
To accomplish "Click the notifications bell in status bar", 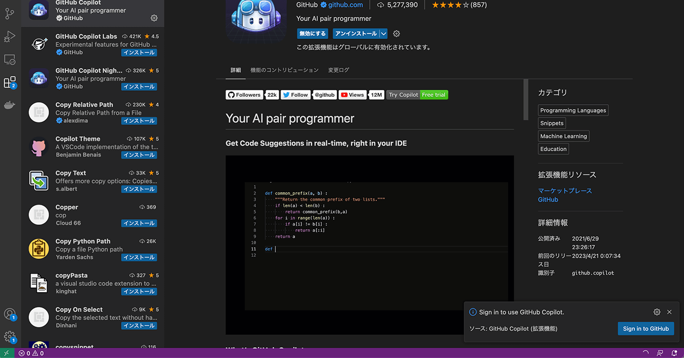I will tap(674, 353).
